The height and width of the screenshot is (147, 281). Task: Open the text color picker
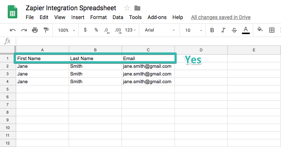click(x=246, y=30)
